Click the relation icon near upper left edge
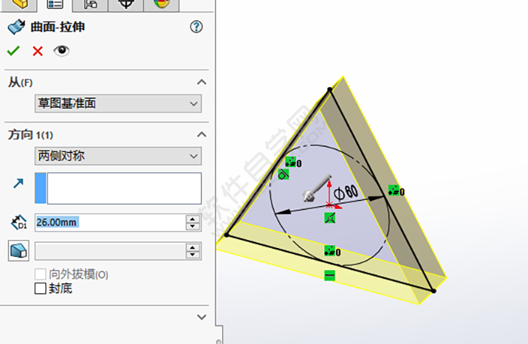Image resolution: width=528 pixels, height=344 pixels. coord(290,162)
